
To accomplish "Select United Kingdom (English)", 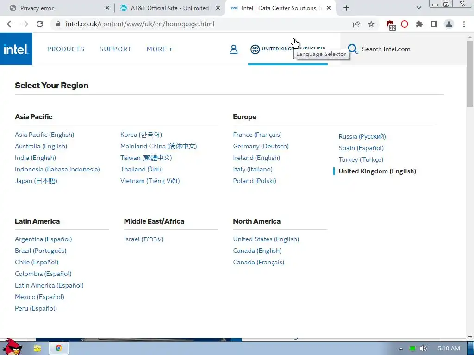I will 377,171.
